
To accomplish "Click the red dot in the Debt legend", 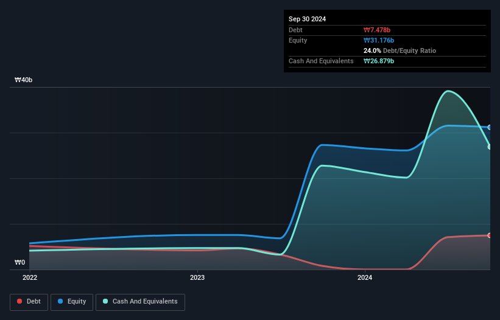I will pyautogui.click(x=19, y=301).
